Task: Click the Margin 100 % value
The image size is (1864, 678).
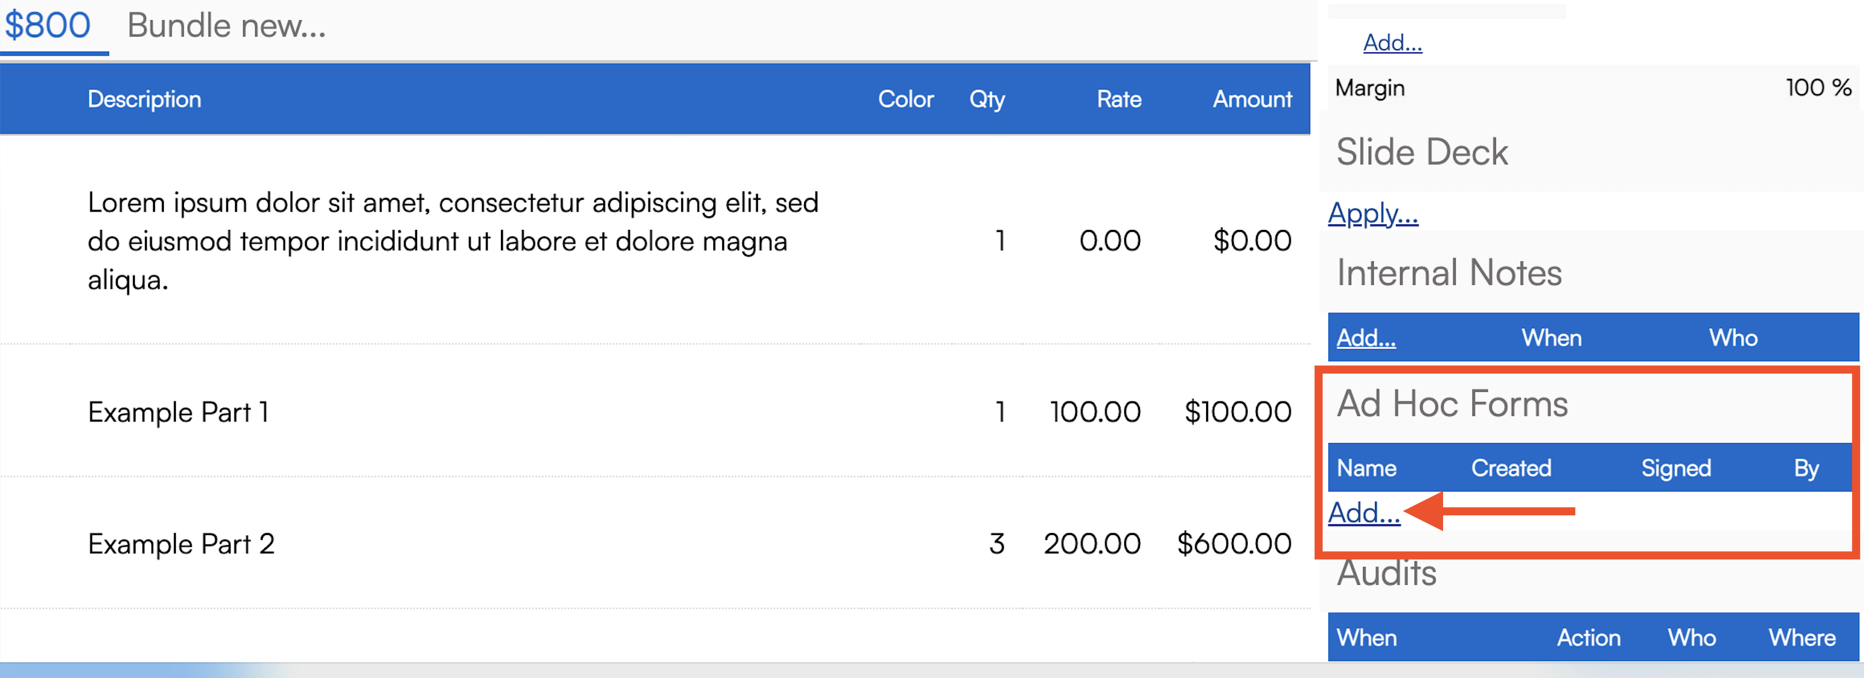Action: 1817,88
